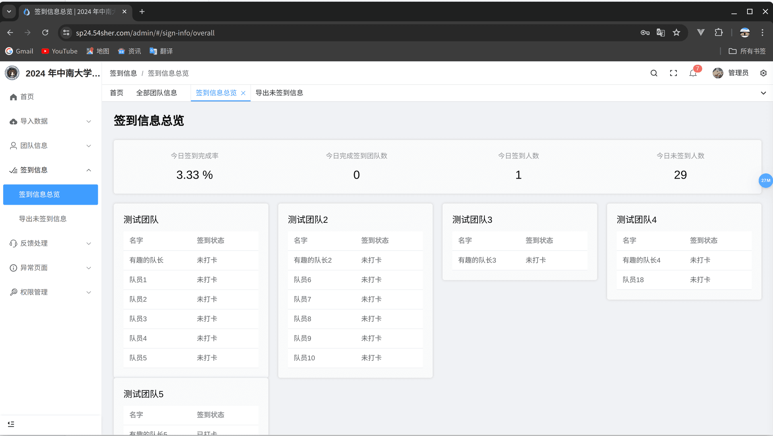Expand the 导入数据 sidebar menu

(x=51, y=121)
